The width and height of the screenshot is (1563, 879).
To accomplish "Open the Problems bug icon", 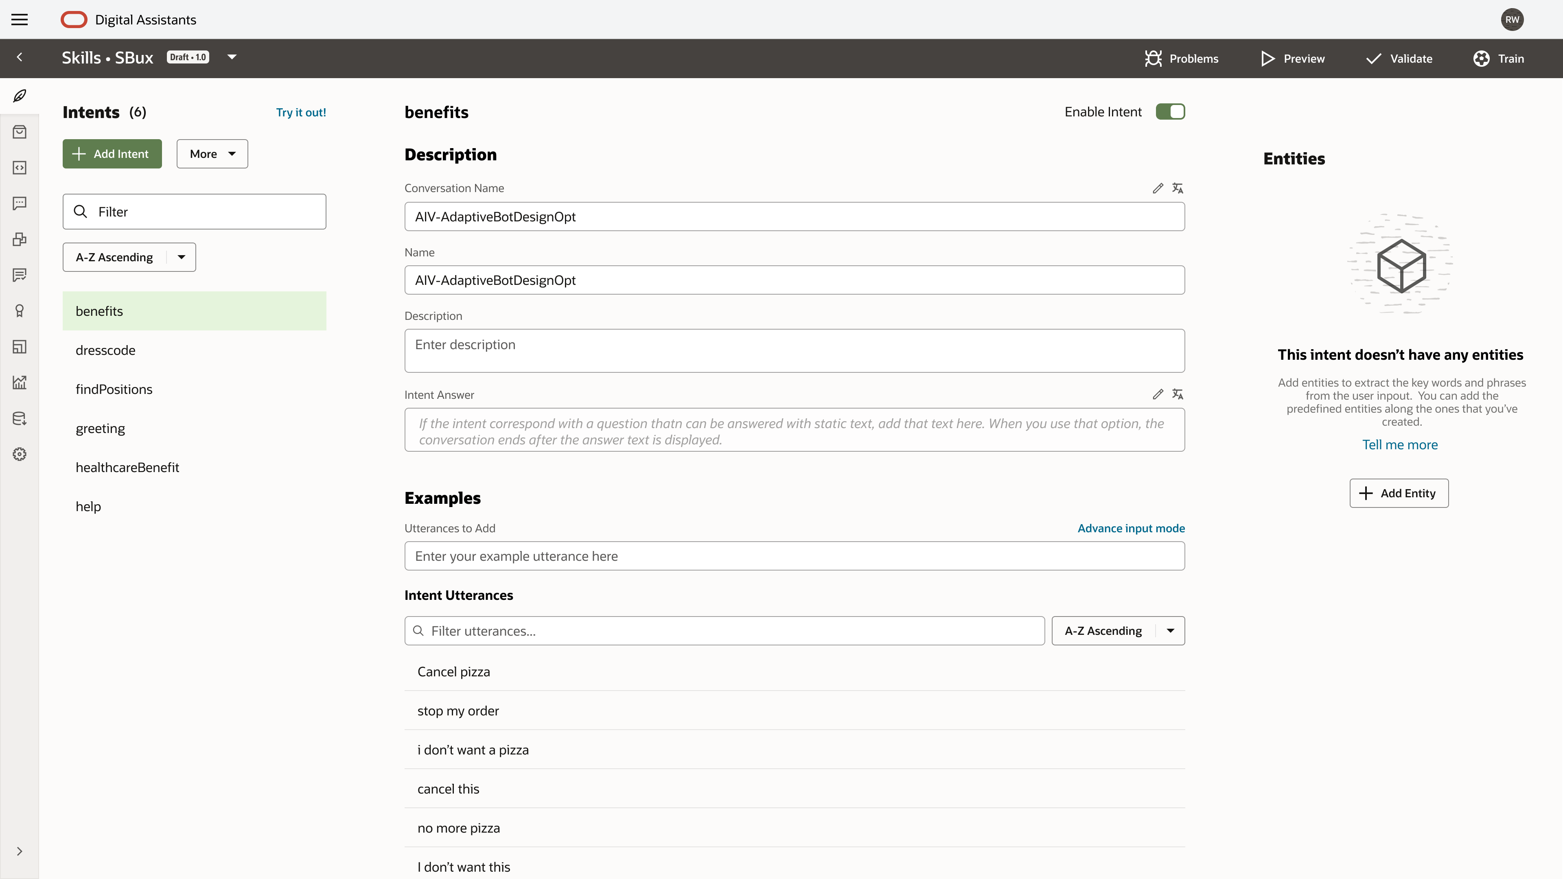I will click(x=1153, y=58).
